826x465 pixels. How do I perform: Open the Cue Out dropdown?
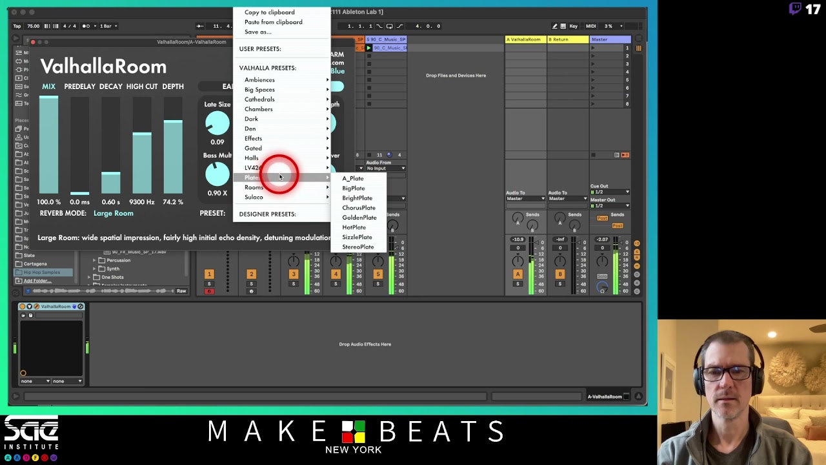click(610, 192)
